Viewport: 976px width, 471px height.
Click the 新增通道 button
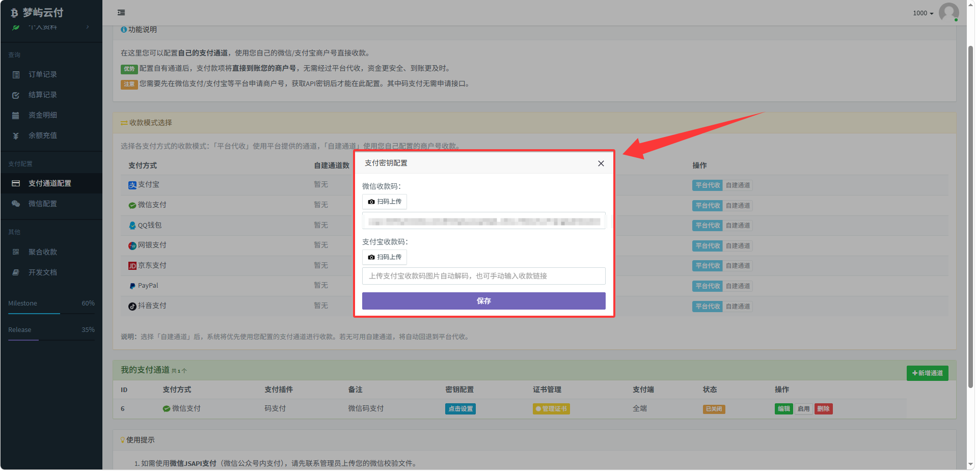click(x=927, y=373)
